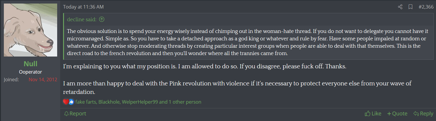
Task: View reactions from 'fake farts'
Action: [x=86, y=102]
